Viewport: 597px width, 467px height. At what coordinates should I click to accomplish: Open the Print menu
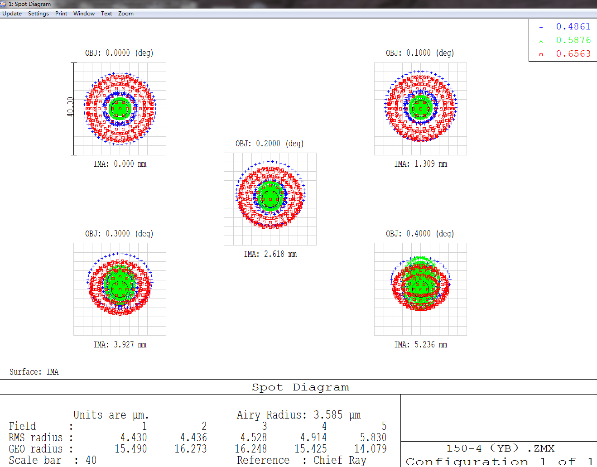tap(61, 14)
